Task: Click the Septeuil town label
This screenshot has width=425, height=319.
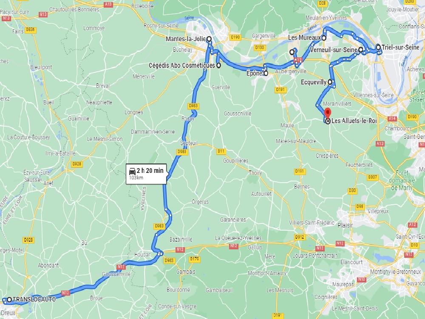Action: [x=189, y=143]
